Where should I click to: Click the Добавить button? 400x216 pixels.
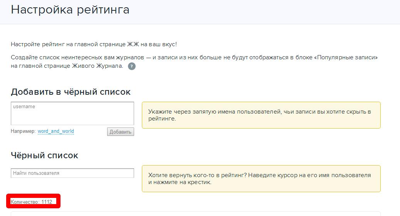point(120,132)
